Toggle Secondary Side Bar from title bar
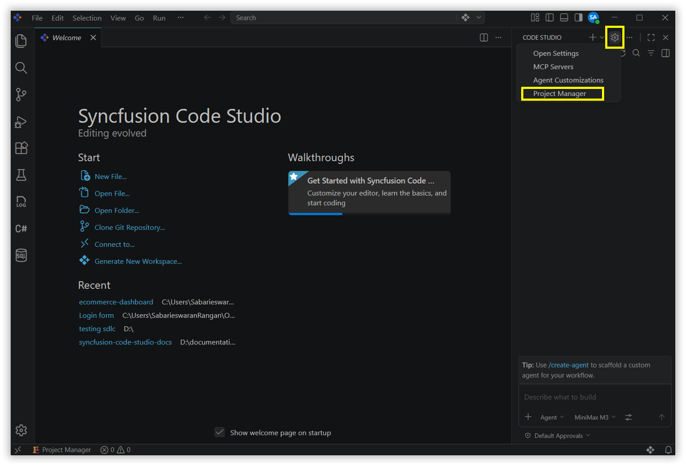Screen dimensions: 686x466 pos(578,18)
